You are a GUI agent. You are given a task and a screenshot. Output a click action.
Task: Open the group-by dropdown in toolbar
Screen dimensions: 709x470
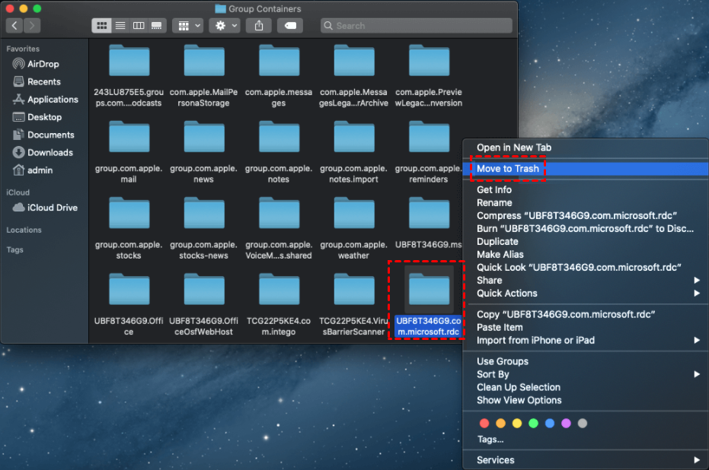187,26
